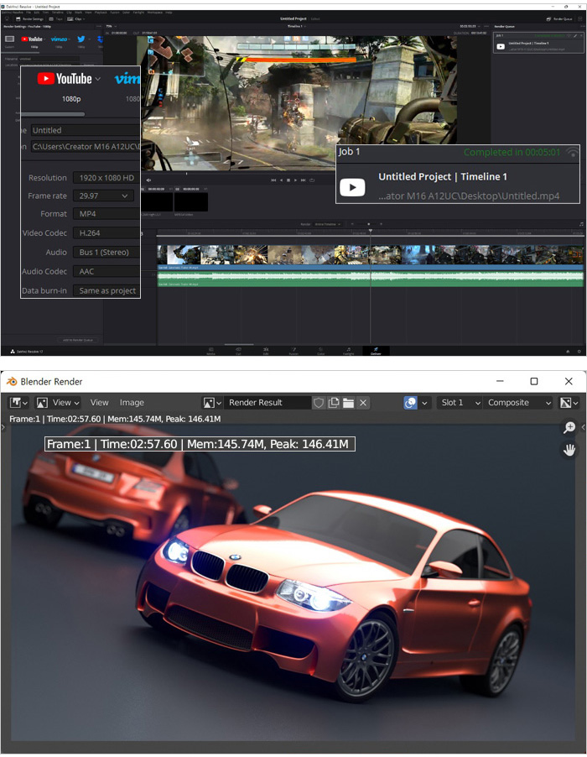Expand Blender's left toolbar region arrow
This screenshot has width=587, height=757.
tap(3, 427)
